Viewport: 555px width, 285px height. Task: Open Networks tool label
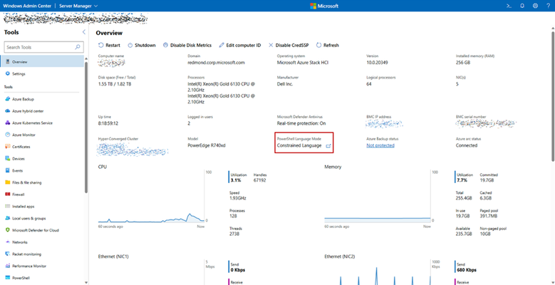click(20, 242)
